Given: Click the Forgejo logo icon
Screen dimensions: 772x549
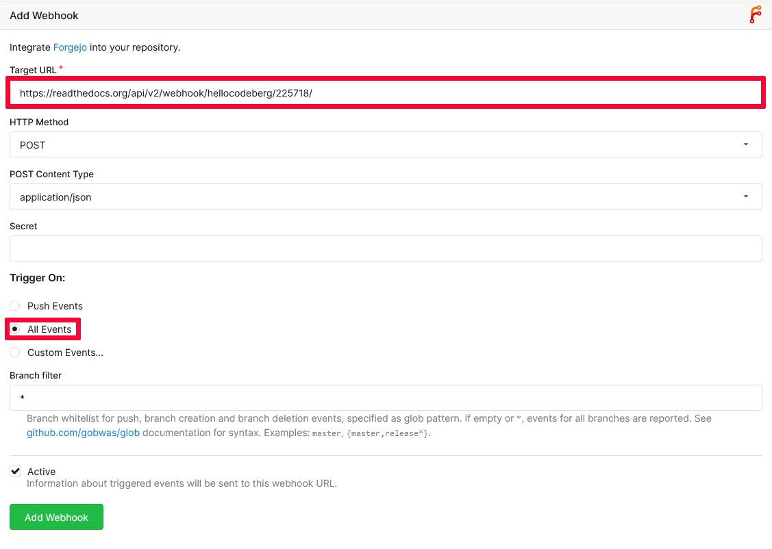Looking at the screenshot, I should pyautogui.click(x=756, y=14).
